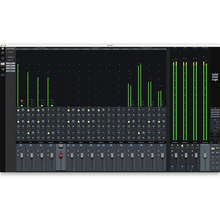Open the paper-plane icon page in the sidebar
The width and height of the screenshot is (220, 220).
point(2,70)
